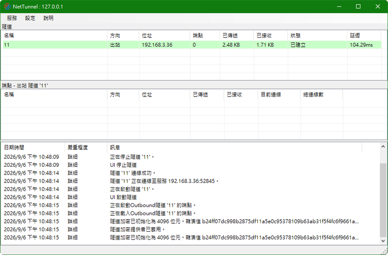Viewport: 388px width, 255px height.
Task: Select tunnel row '11' in tunnel list
Action: coord(192,45)
